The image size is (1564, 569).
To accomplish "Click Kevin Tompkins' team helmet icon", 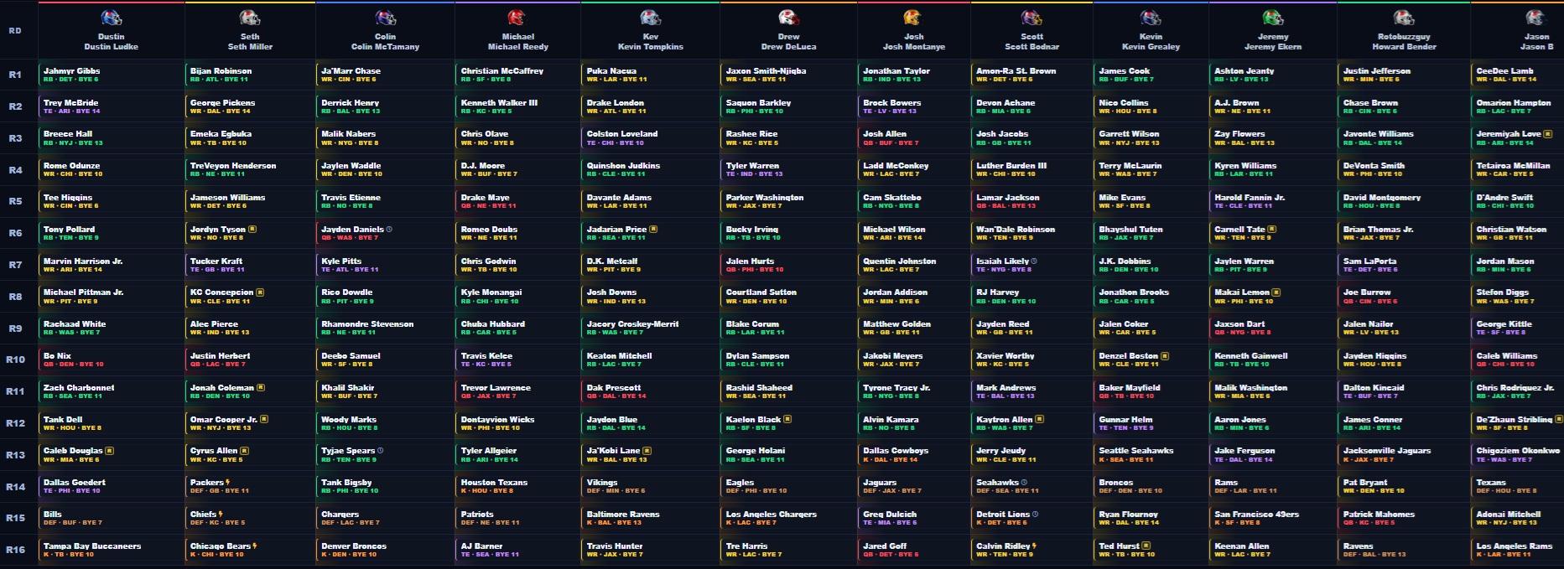I will pos(651,18).
